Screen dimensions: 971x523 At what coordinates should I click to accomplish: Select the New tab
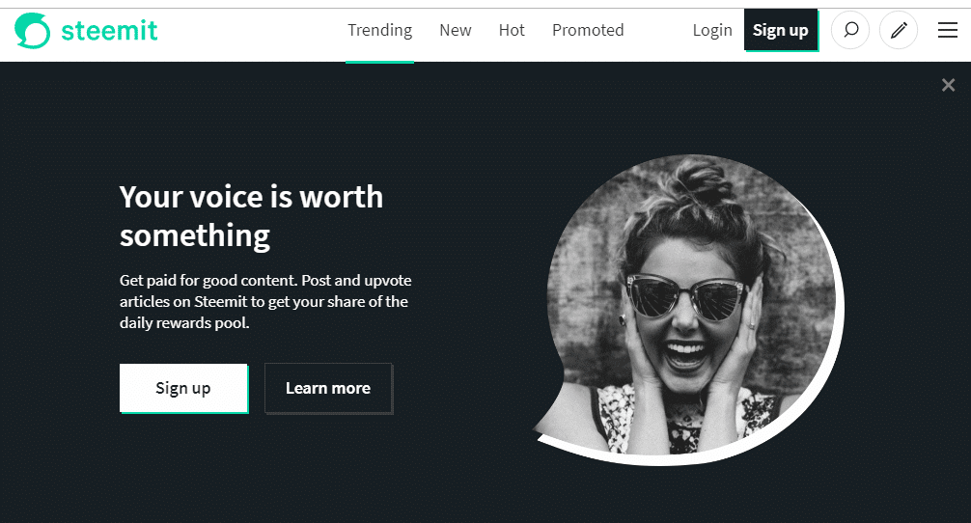(x=455, y=31)
